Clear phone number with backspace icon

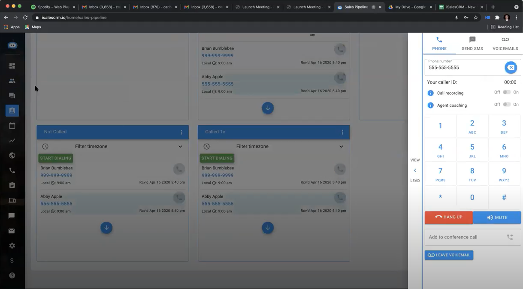(511, 68)
